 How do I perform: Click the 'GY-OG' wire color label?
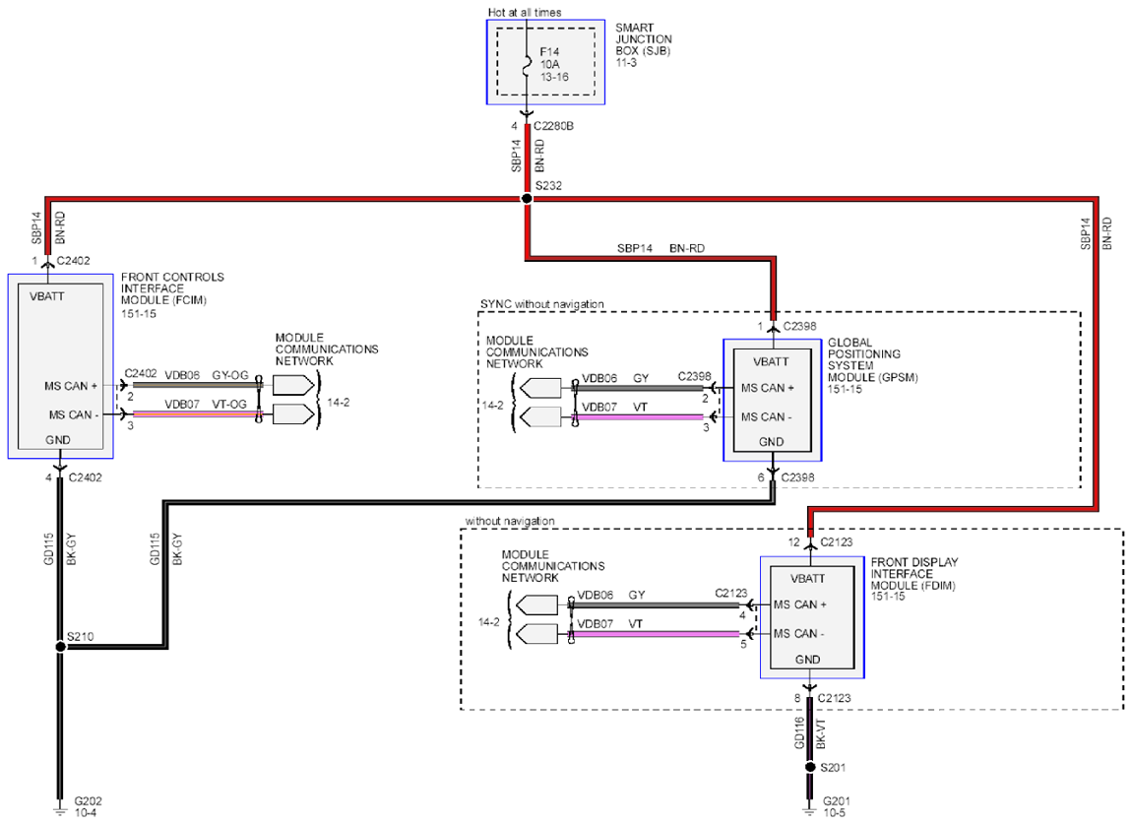230,375
